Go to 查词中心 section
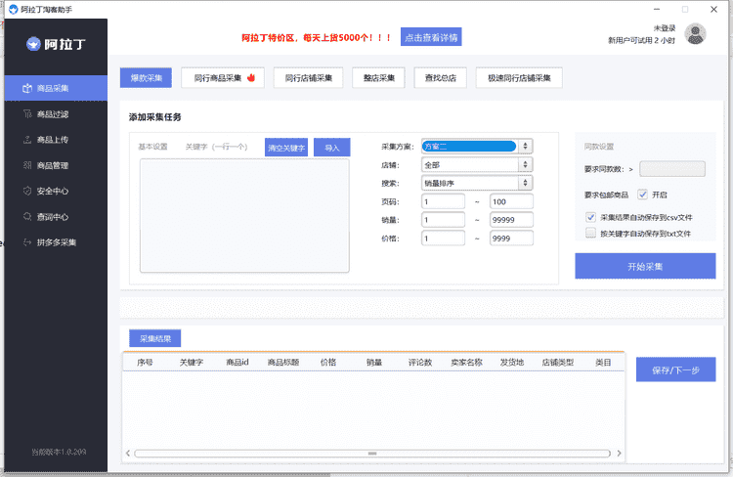The height and width of the screenshot is (477, 733). tap(56, 217)
